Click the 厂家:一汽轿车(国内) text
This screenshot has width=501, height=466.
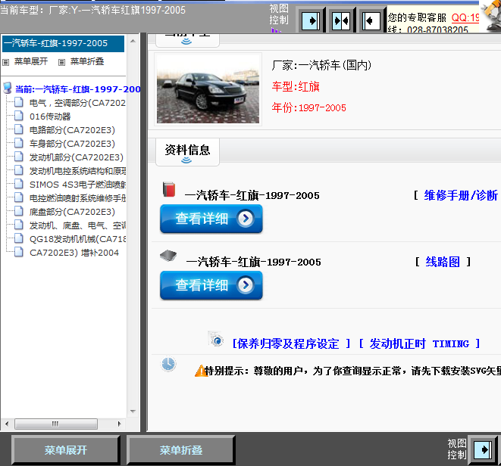[x=321, y=65]
